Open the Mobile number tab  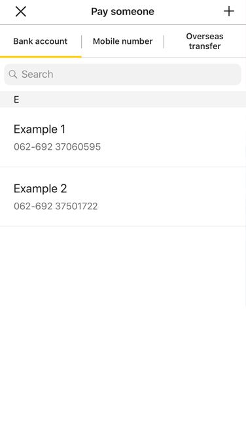122,41
